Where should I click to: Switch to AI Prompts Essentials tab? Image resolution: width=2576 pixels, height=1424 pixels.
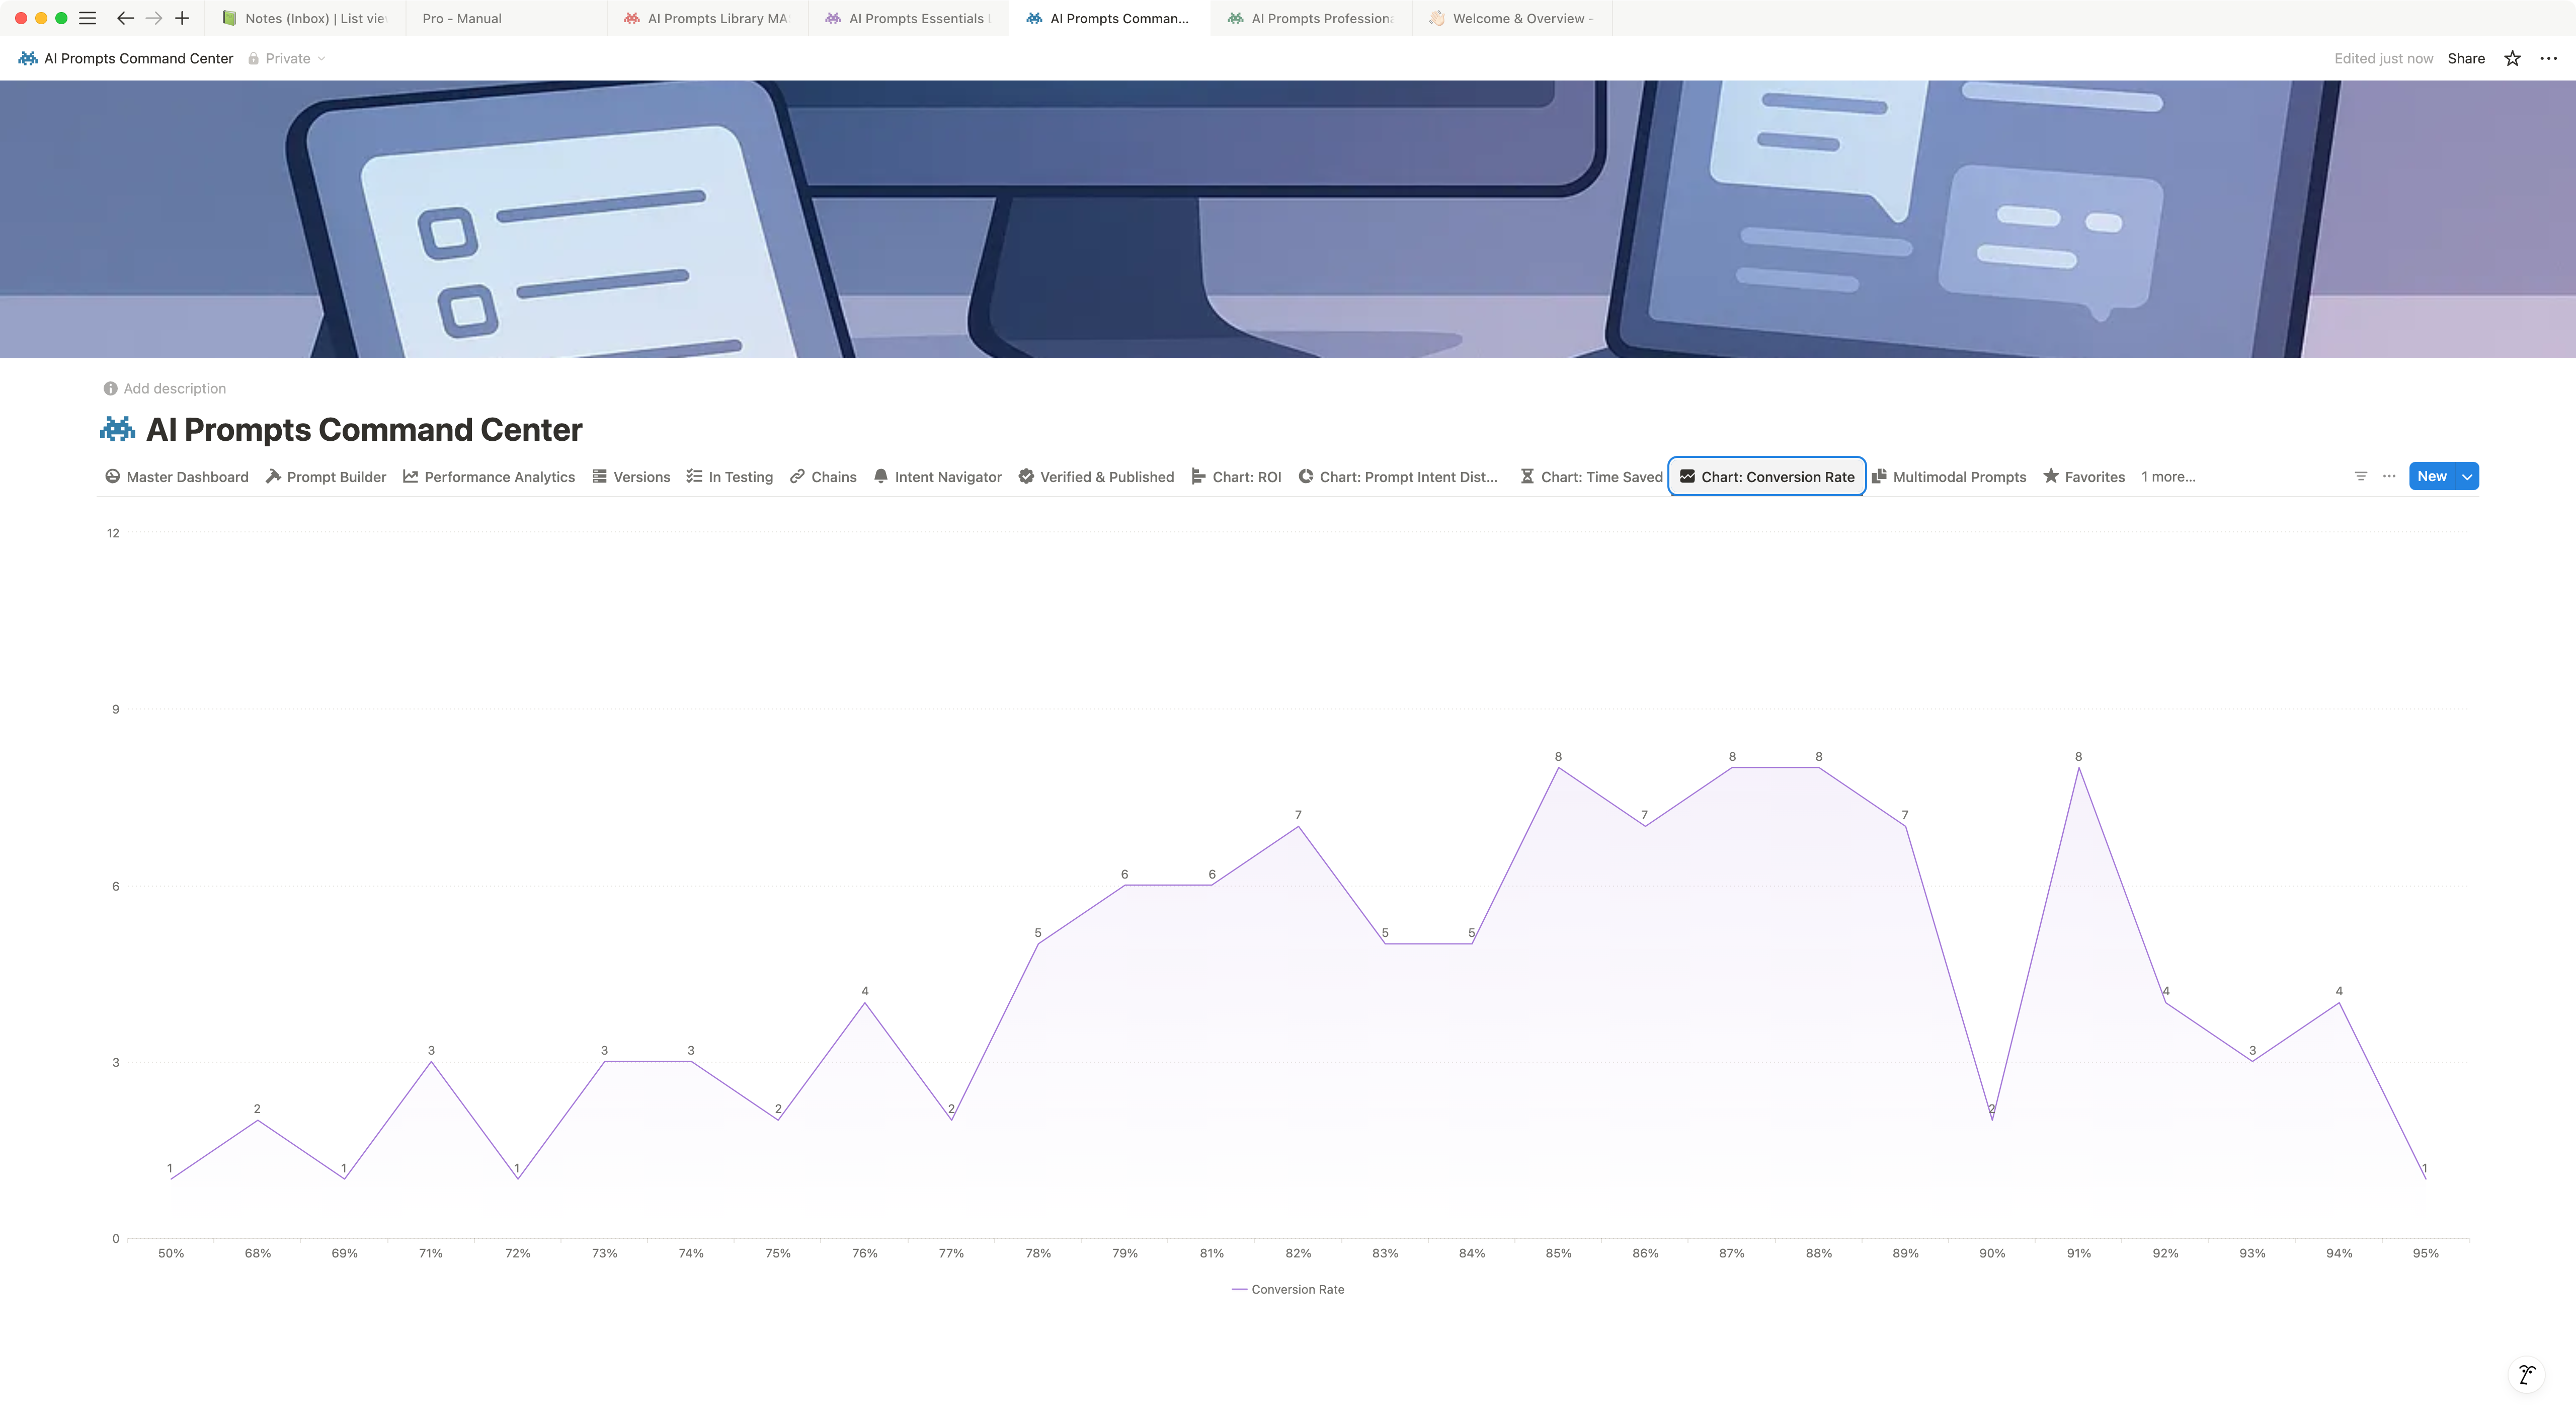(908, 18)
